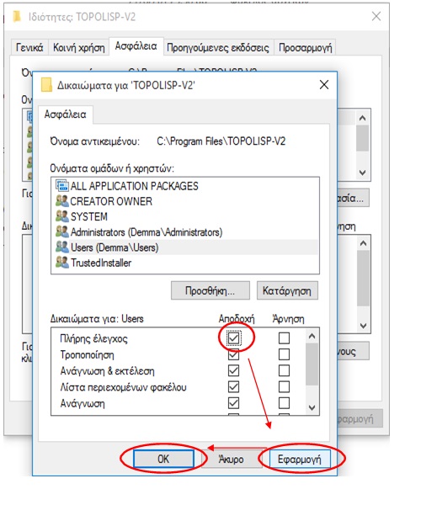
Task: Click the Ανάγνωση & εκτέλεση permission label
Action: [x=107, y=371]
